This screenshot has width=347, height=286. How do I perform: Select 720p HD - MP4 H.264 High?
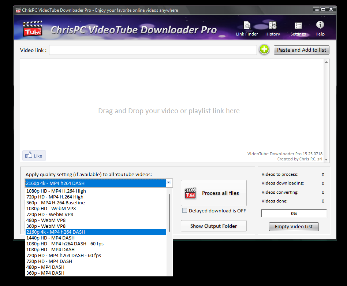point(96,197)
